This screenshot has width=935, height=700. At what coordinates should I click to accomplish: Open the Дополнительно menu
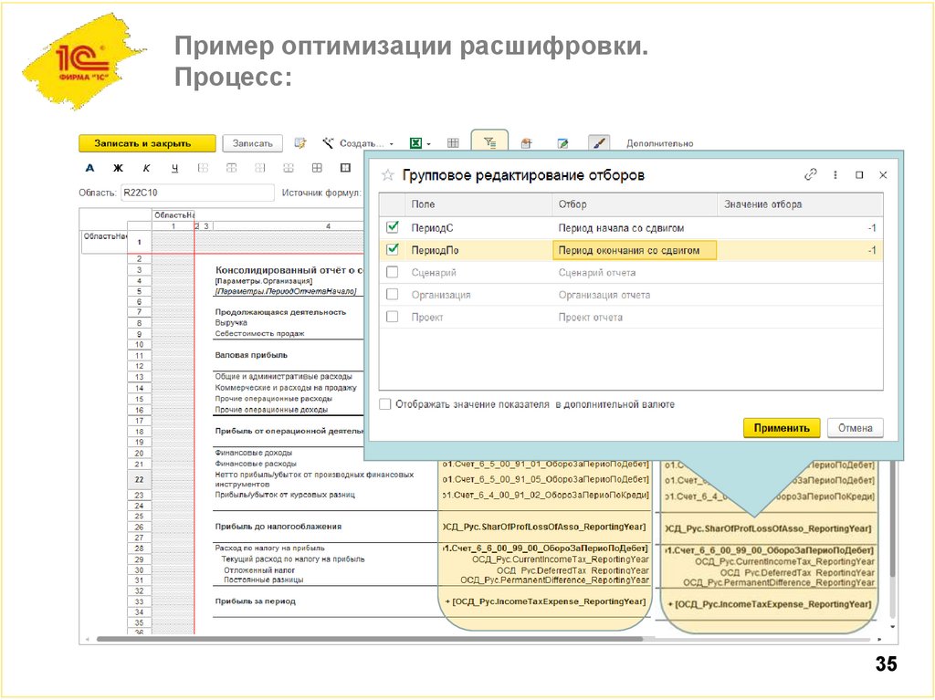659,143
